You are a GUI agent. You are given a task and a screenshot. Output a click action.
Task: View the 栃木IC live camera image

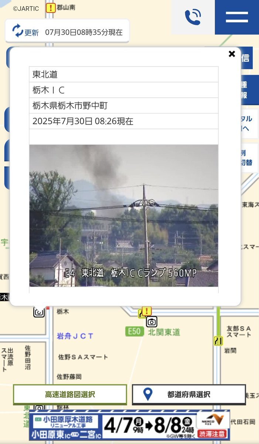click(x=124, y=215)
